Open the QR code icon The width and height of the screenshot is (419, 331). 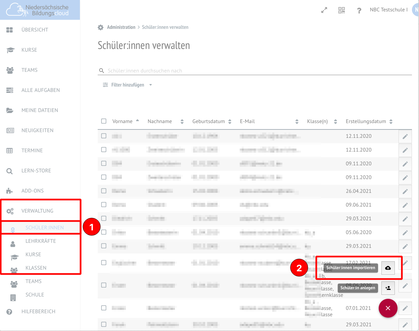tap(341, 10)
